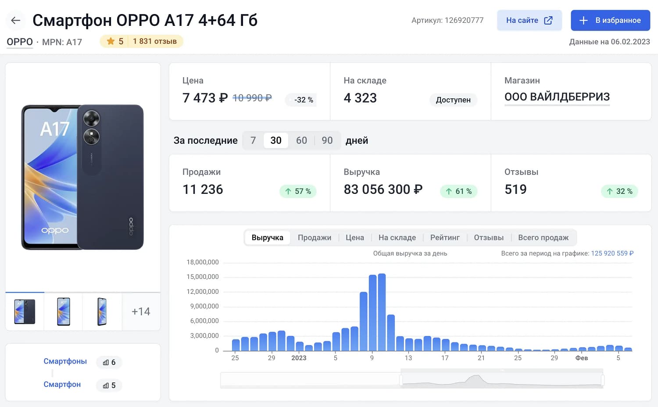The height and width of the screenshot is (407, 658).
Task: Switch to the Отзывы chart tab
Action: (489, 237)
